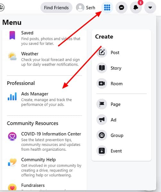Open Serh's profile link
Screen dimensions: 161x192
coord(86,8)
